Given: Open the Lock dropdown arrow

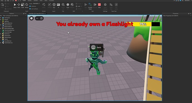Looking at the screenshot, I should coord(81,6).
